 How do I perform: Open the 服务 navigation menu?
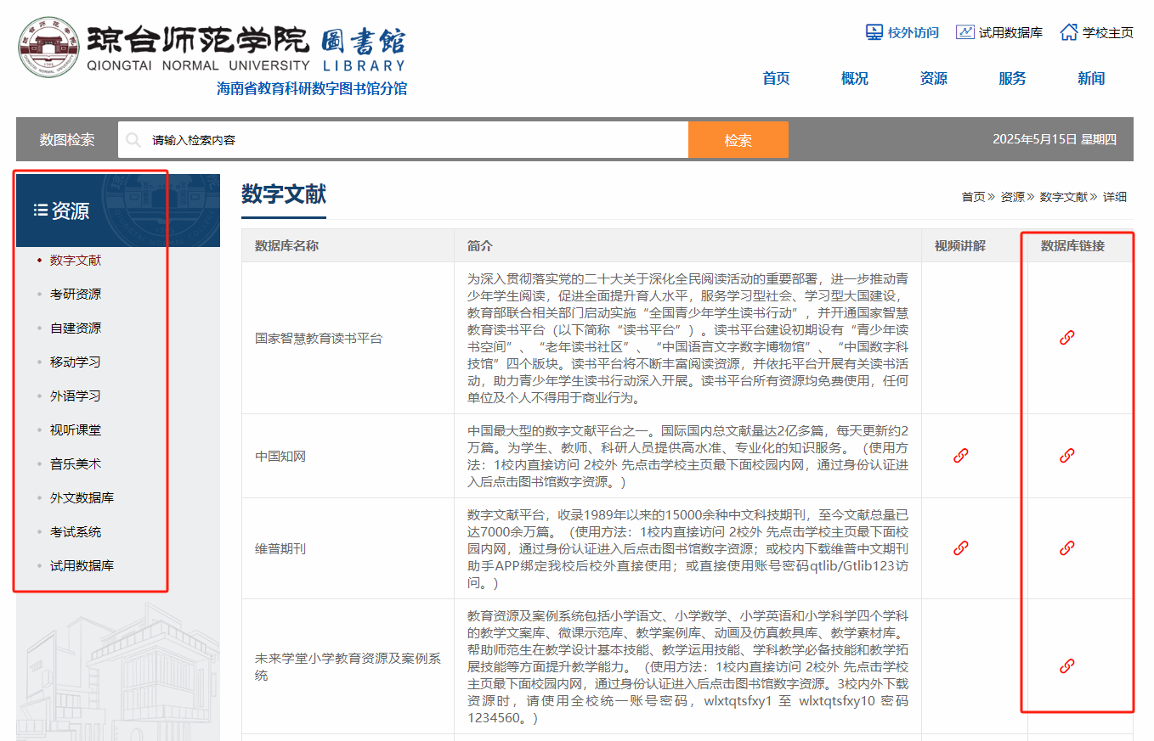1012,78
